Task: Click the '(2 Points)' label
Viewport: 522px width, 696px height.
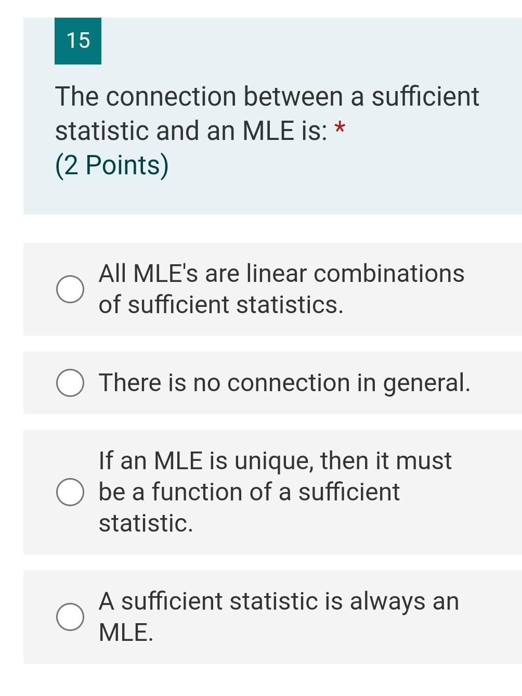Action: tap(112, 165)
